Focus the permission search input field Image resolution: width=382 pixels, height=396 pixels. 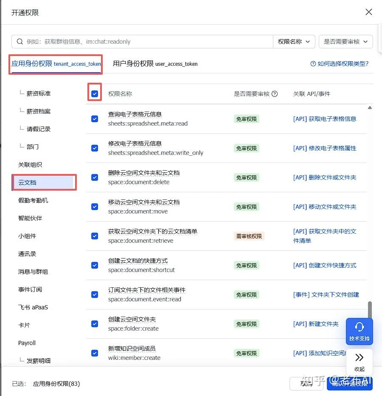(149, 42)
